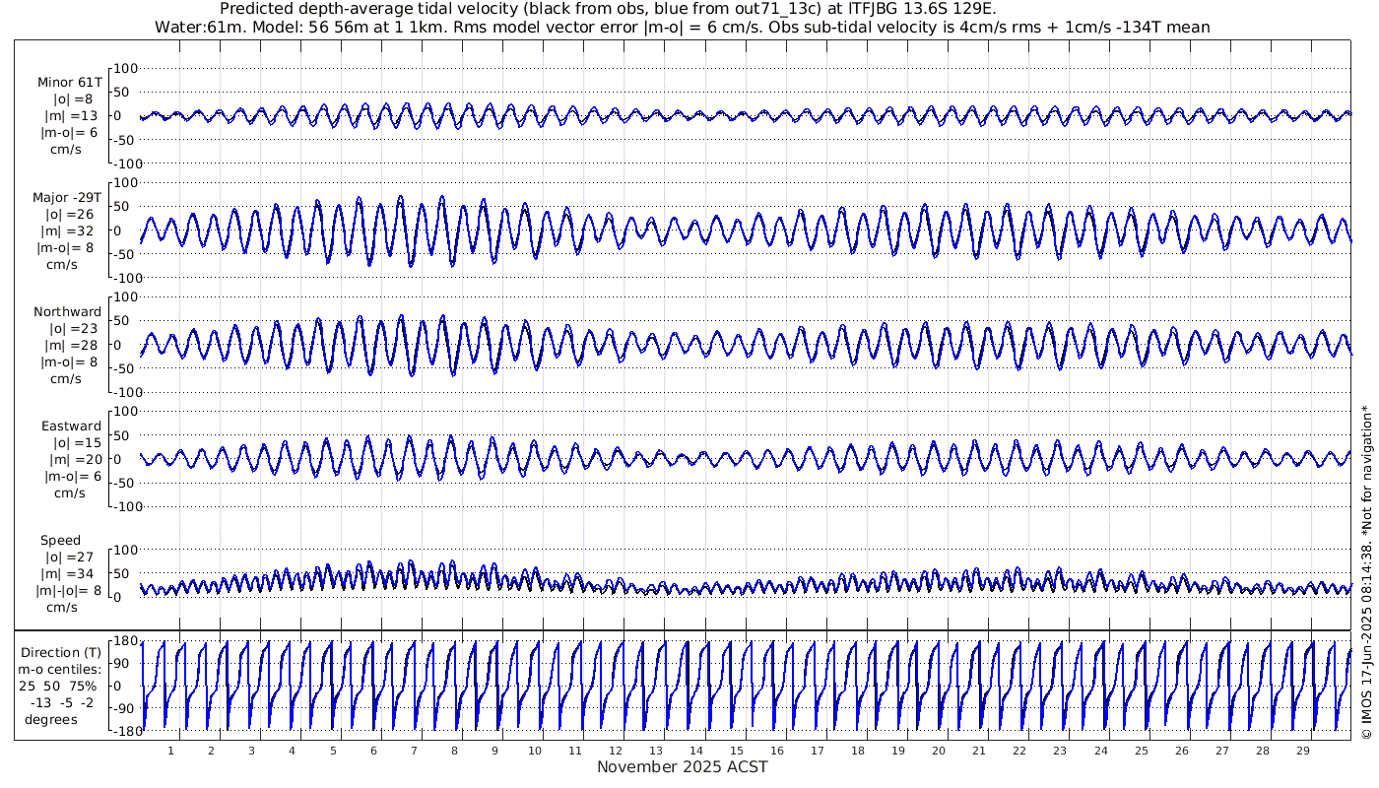1379x788 pixels.
Task: Click the 'Water:61m' subtitle line
Action: [x=682, y=27]
